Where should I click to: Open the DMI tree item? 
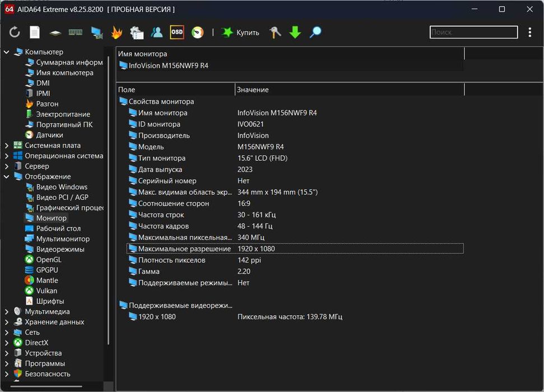[x=38, y=83]
